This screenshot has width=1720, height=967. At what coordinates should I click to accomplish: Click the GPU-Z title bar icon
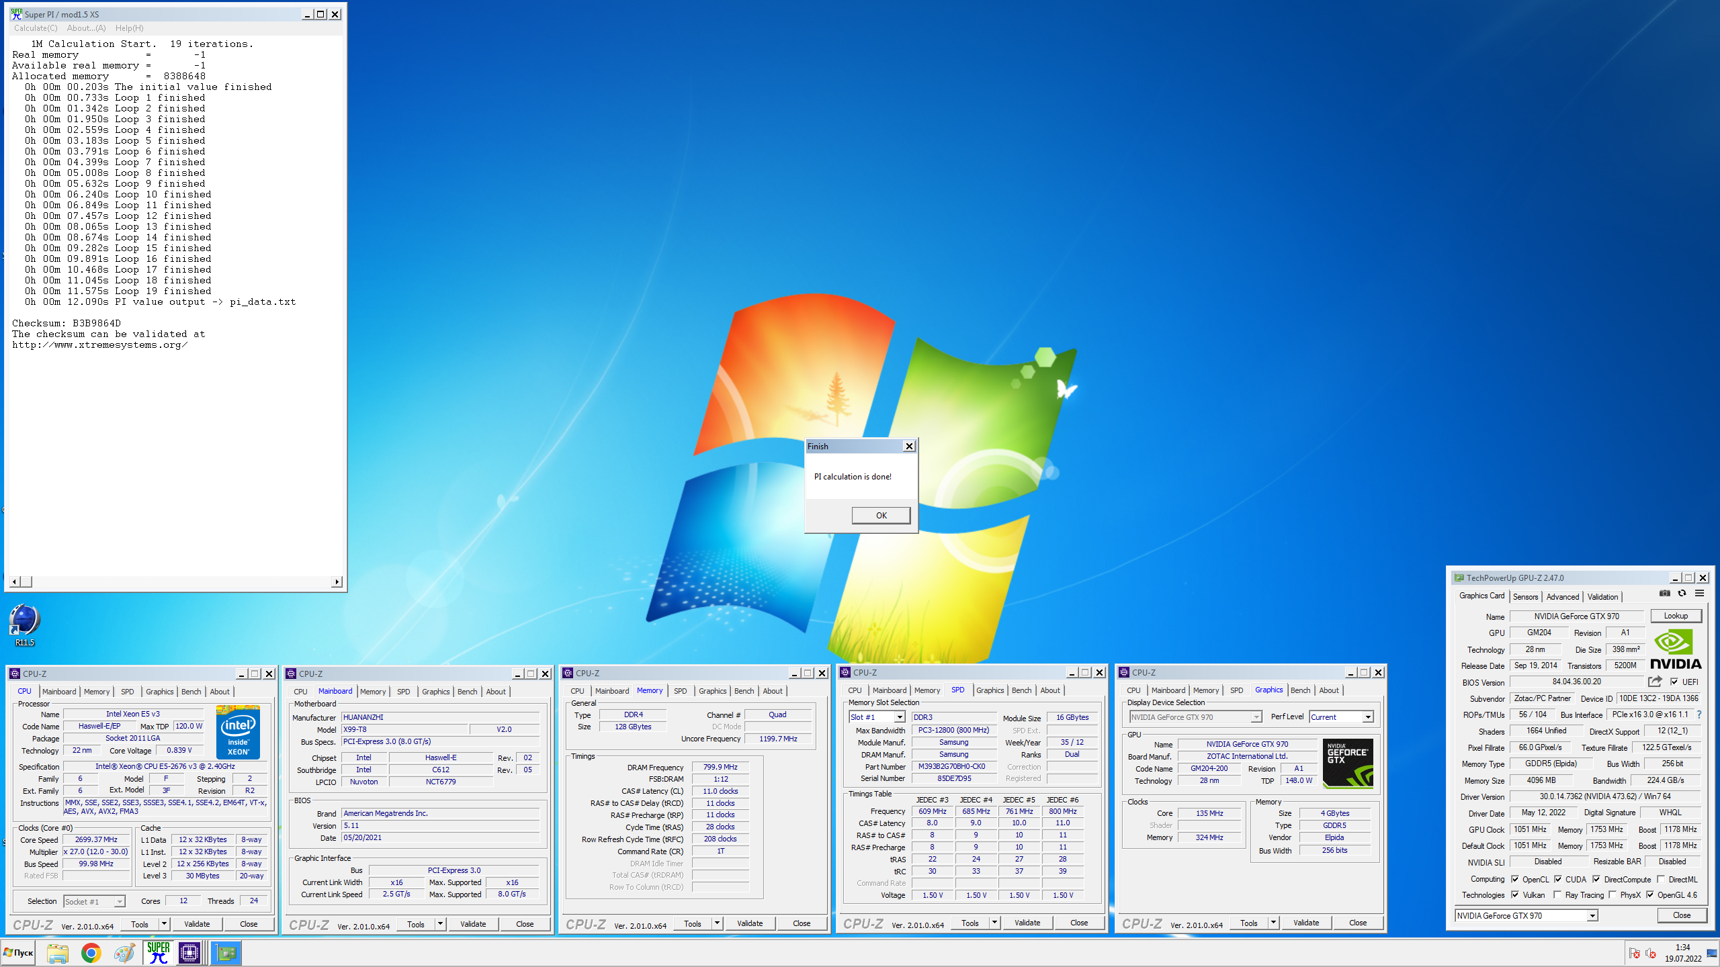point(1458,578)
